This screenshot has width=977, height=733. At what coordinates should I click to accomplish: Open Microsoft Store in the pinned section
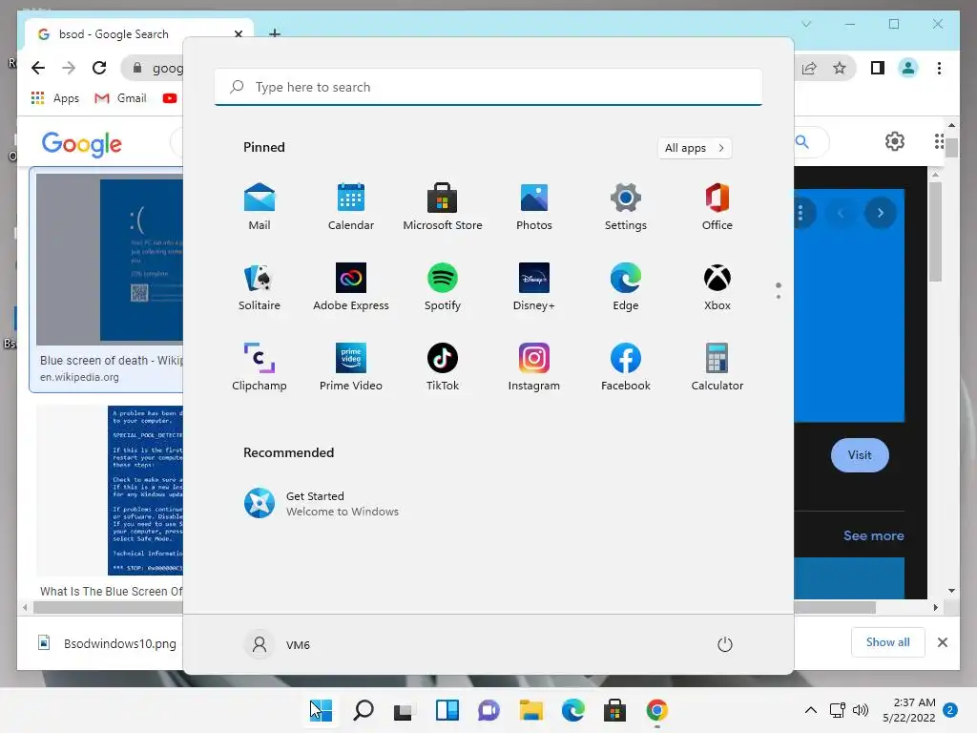coord(443,207)
